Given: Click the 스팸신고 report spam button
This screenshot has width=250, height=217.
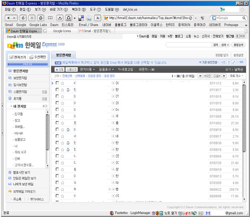Looking at the screenshot, I should pos(71,70).
